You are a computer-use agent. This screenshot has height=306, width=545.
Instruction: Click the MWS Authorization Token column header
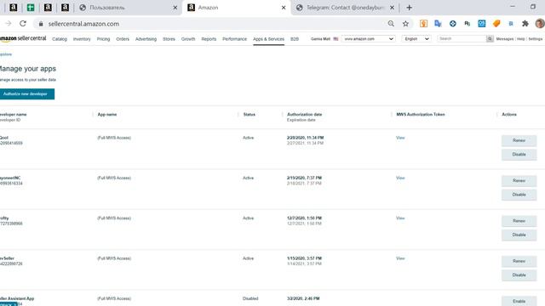[x=421, y=115]
